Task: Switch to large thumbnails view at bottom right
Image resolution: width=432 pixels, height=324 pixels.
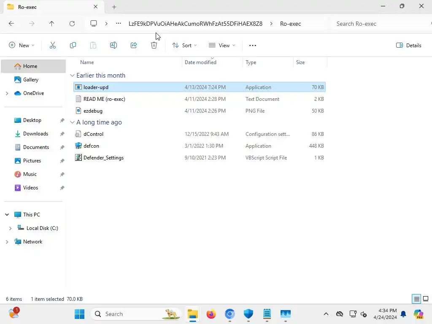Action: coord(426,299)
